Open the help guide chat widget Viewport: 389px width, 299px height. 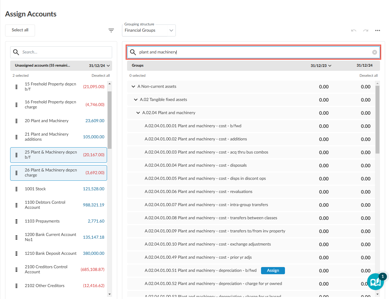tap(376, 282)
